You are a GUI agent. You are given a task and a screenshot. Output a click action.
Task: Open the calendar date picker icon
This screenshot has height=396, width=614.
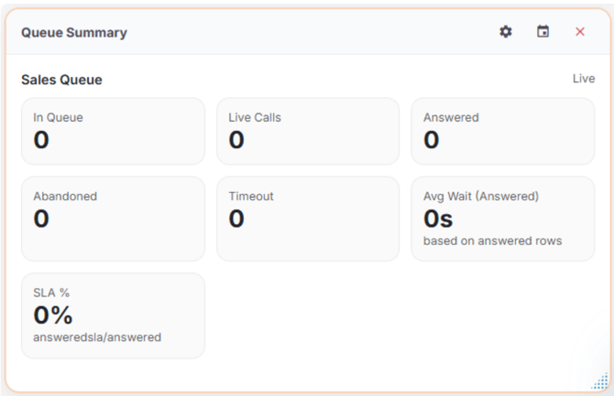(543, 32)
